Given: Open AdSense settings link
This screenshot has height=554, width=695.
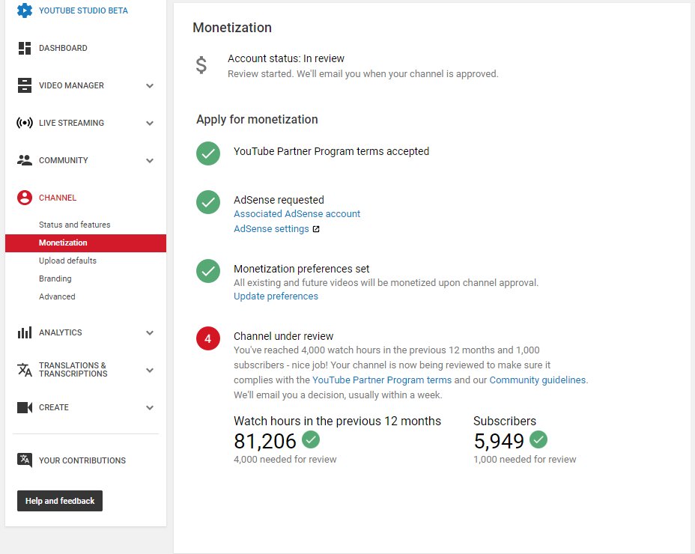Looking at the screenshot, I should click(x=271, y=228).
